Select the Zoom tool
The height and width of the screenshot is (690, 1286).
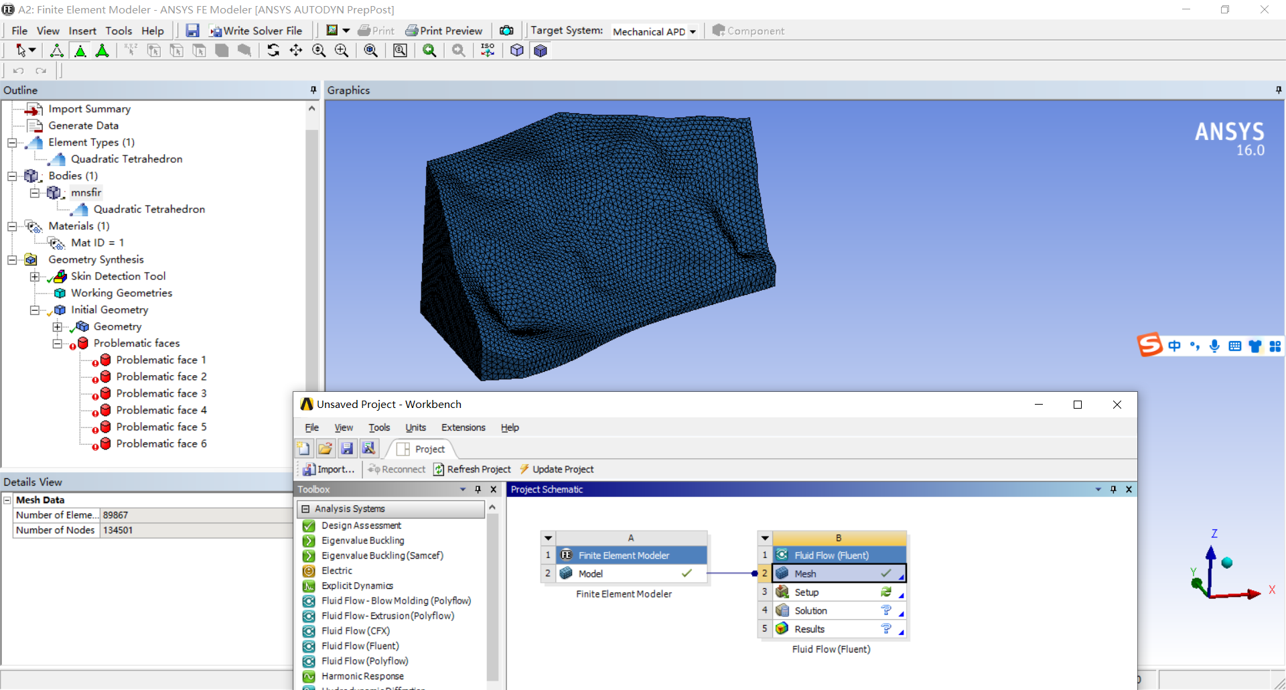319,50
